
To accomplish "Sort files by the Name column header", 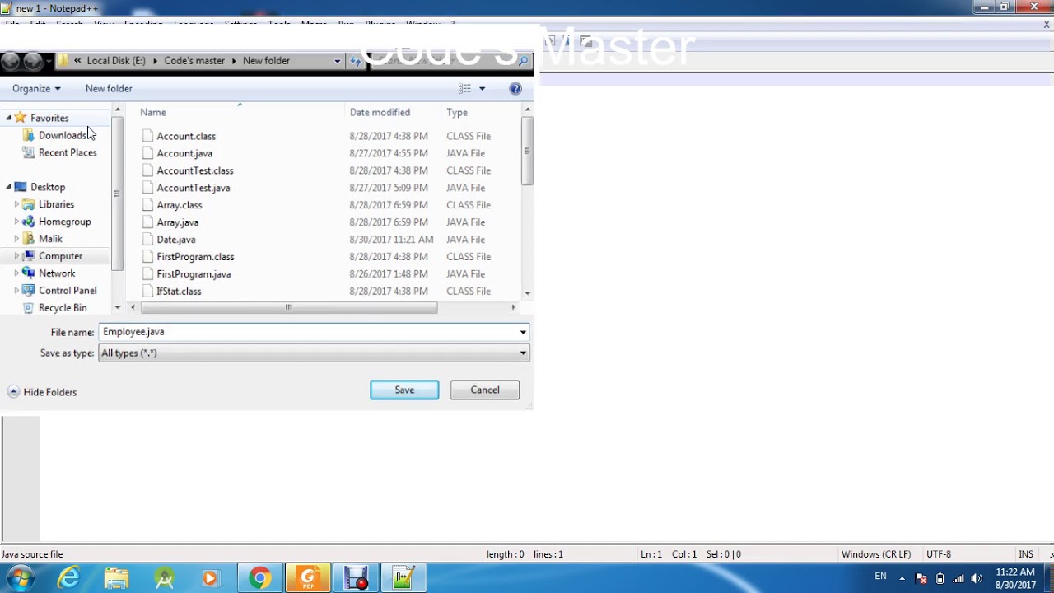I will [153, 113].
